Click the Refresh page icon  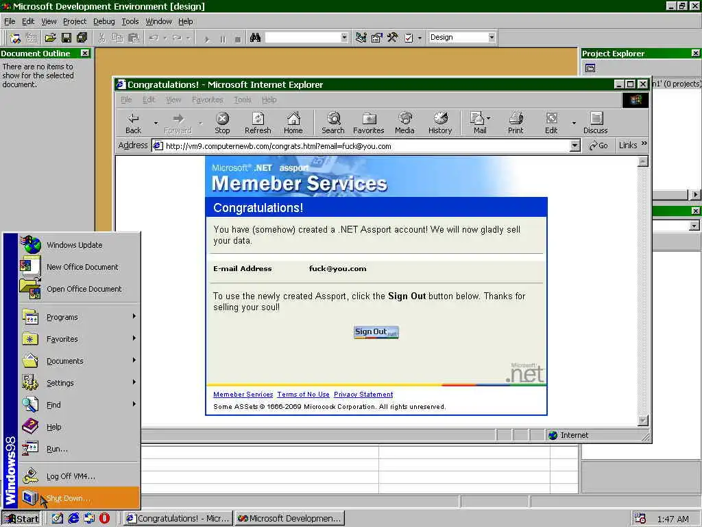258,123
